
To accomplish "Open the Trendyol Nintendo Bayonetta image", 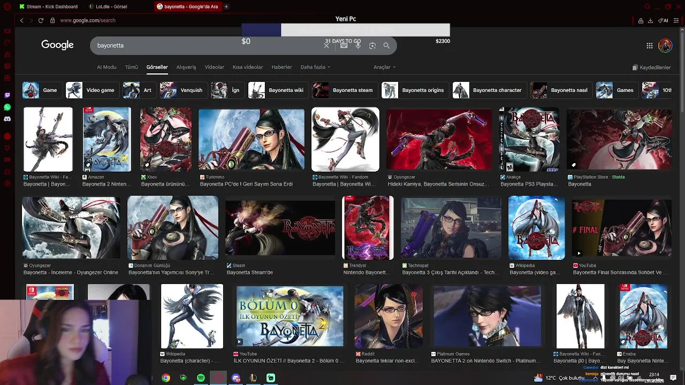I will click(368, 228).
